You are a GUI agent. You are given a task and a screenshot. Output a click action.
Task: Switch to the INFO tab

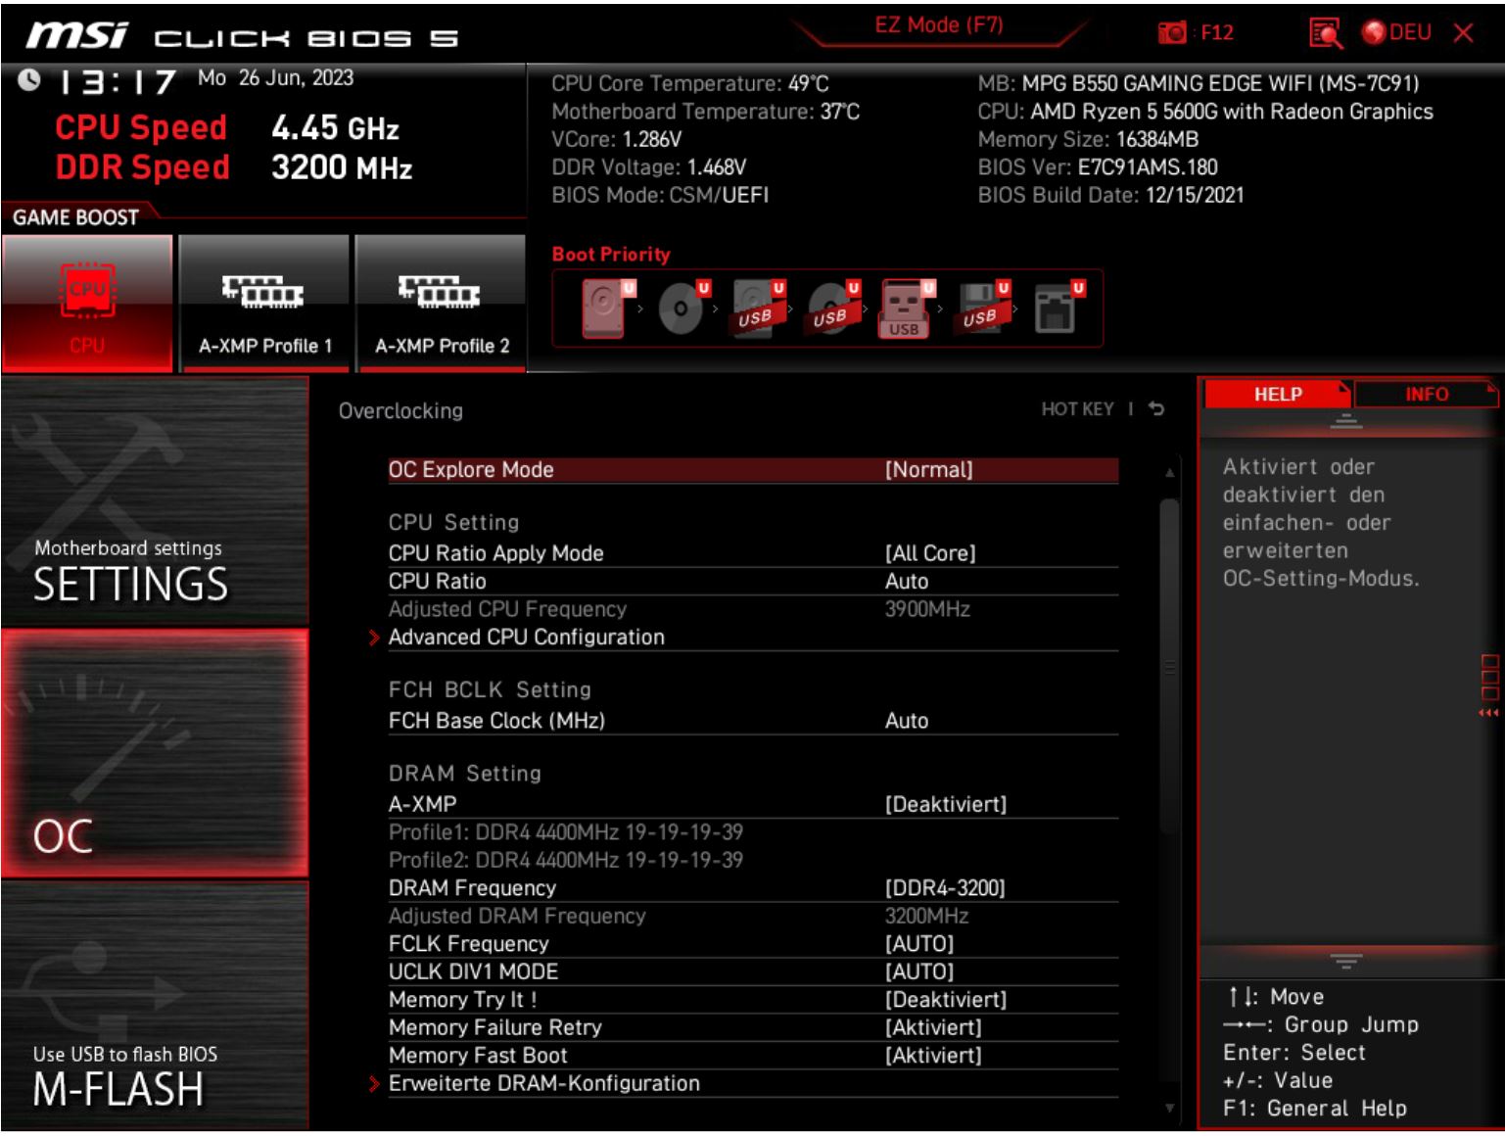pos(1427,394)
